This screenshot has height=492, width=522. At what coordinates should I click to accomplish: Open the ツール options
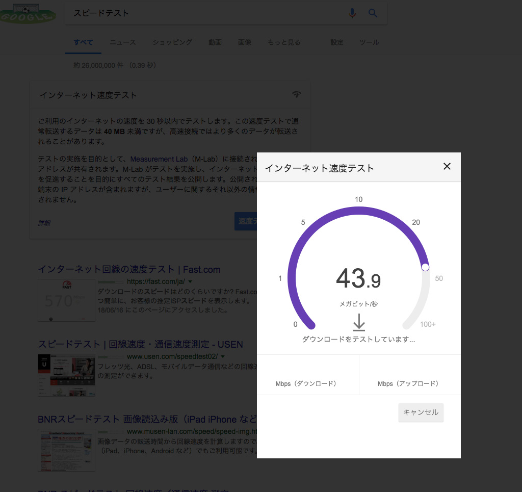tap(369, 42)
